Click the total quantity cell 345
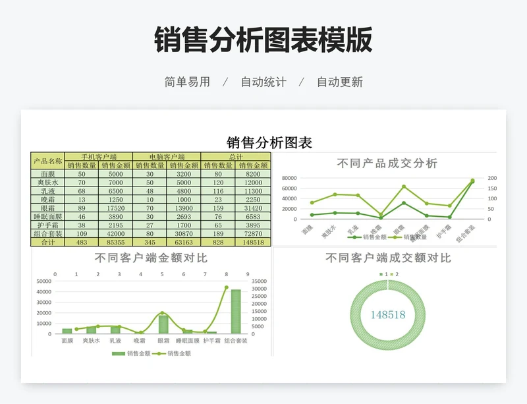Image resolution: width=527 pixels, height=404 pixels. click(x=150, y=242)
